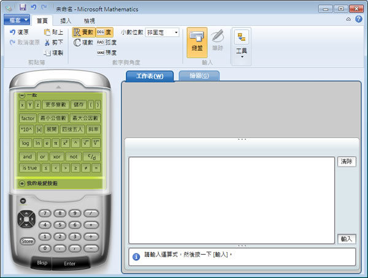This screenshot has width=368, height=278.
Task: Click the Bksp key on the keypad
Action: click(42, 263)
